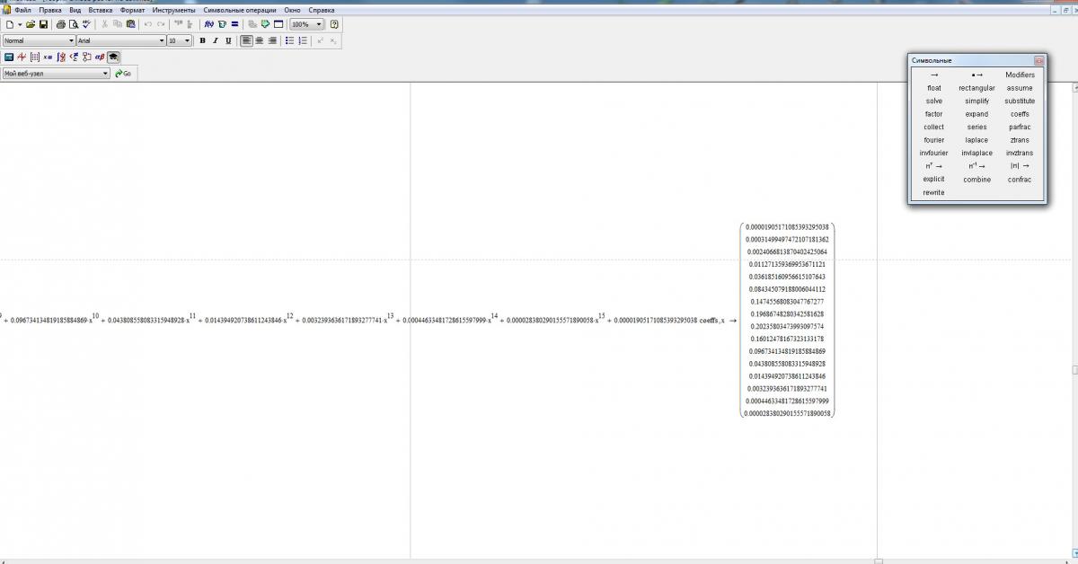Open the Calculus toolbar with the integral icon

pyautogui.click(x=61, y=57)
